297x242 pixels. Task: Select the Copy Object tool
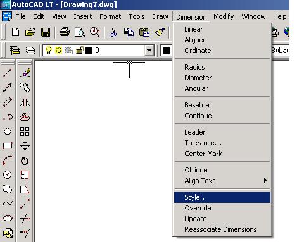(25, 87)
